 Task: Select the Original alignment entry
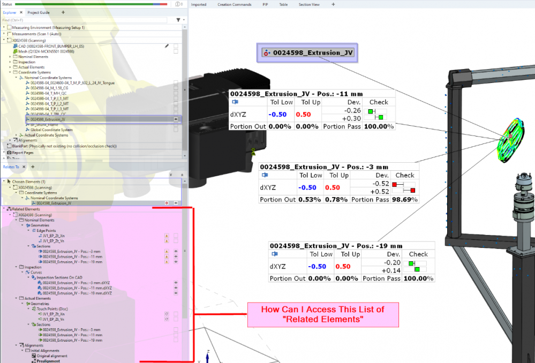pyautogui.click(x=51, y=356)
